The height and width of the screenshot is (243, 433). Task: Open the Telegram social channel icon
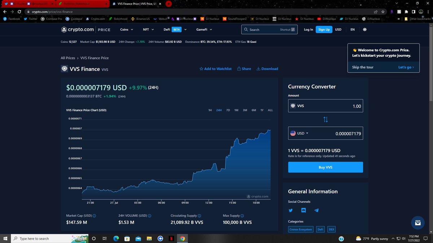(x=316, y=210)
